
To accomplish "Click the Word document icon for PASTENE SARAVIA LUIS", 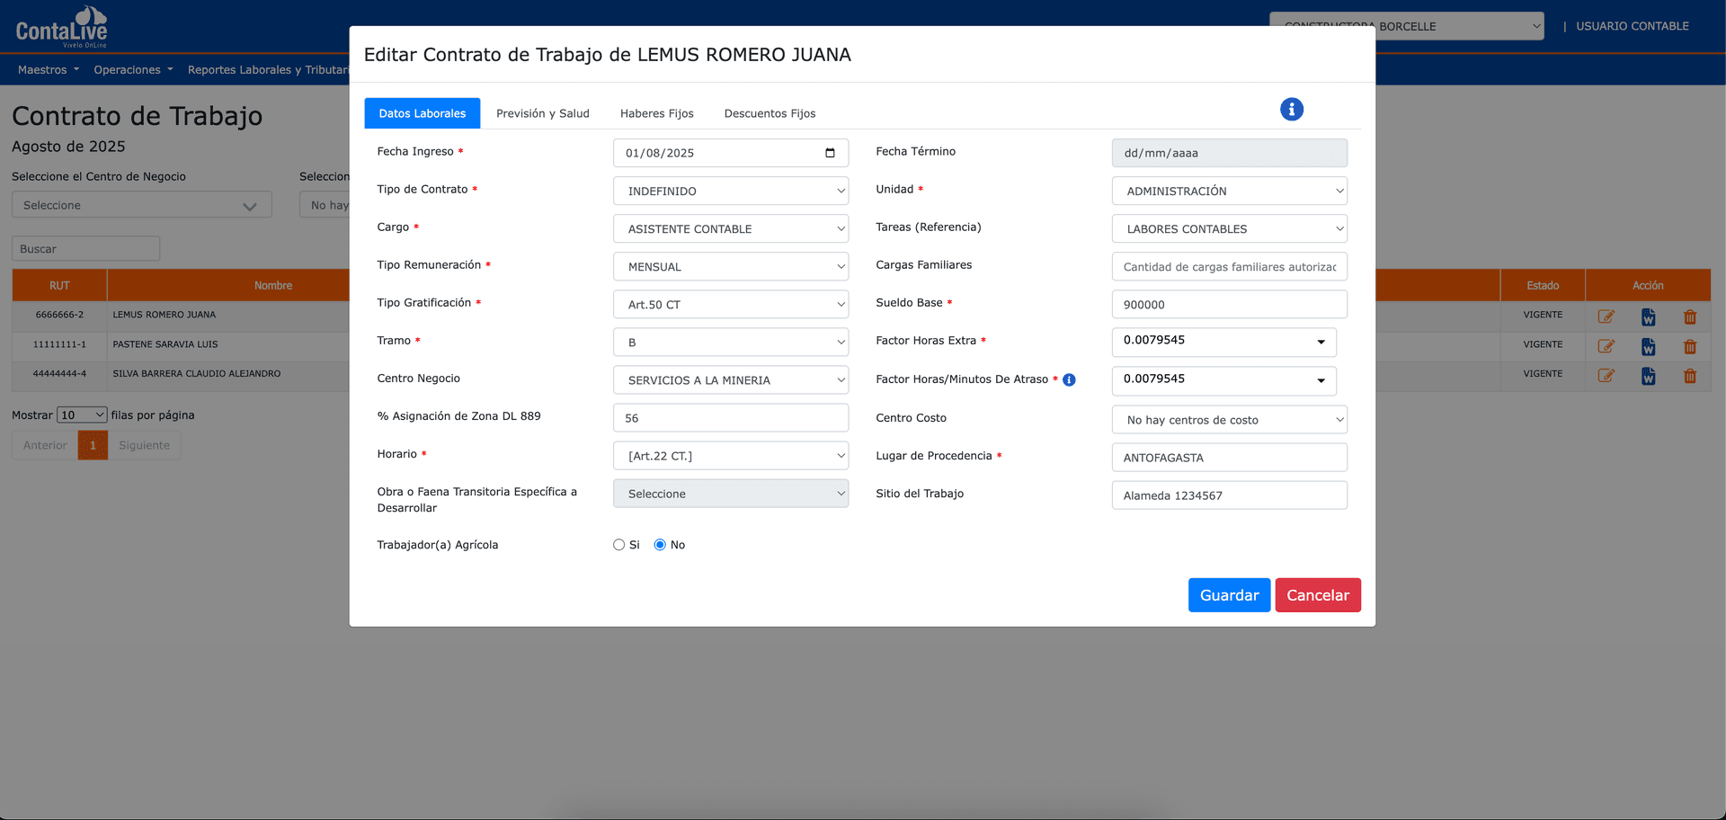I will pyautogui.click(x=1648, y=346).
